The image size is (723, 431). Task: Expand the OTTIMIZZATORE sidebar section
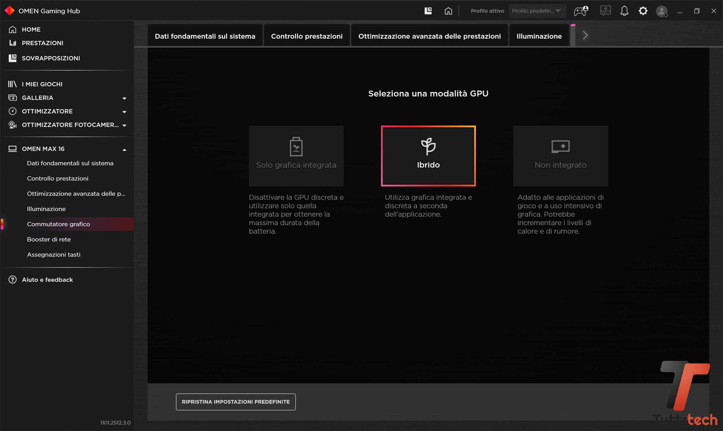click(124, 111)
